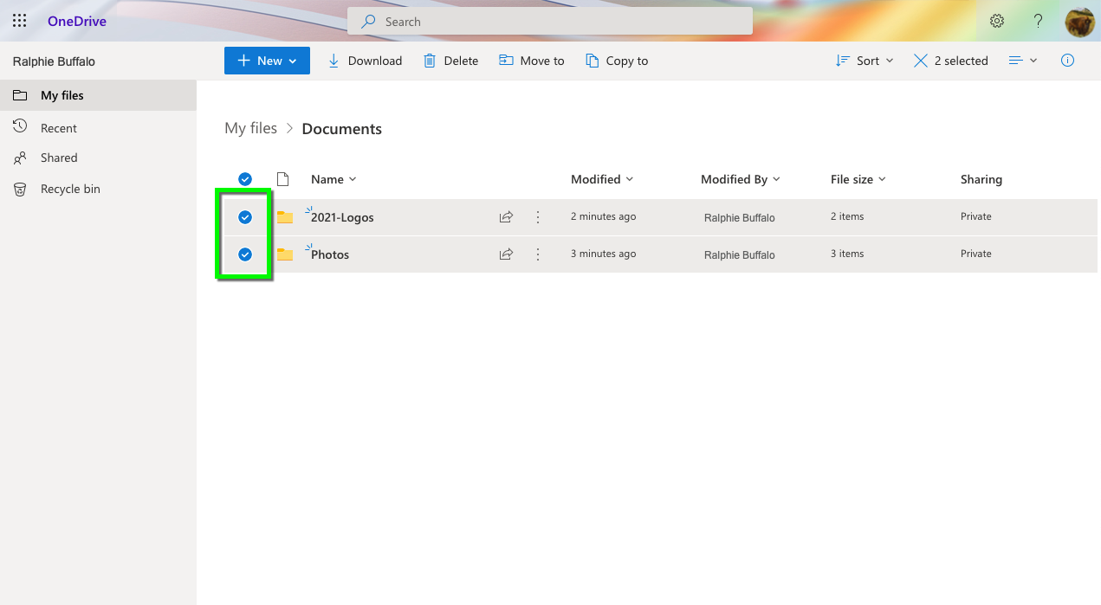1101x605 pixels.
Task: Open the settings gear icon
Action: (997, 21)
